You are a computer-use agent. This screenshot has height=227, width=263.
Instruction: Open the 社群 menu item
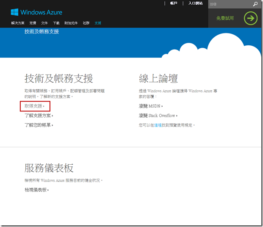(86, 23)
